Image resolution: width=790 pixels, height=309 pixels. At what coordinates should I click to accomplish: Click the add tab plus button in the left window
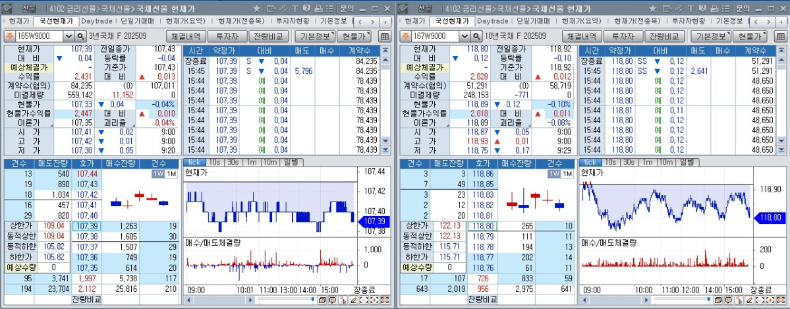pos(385,22)
